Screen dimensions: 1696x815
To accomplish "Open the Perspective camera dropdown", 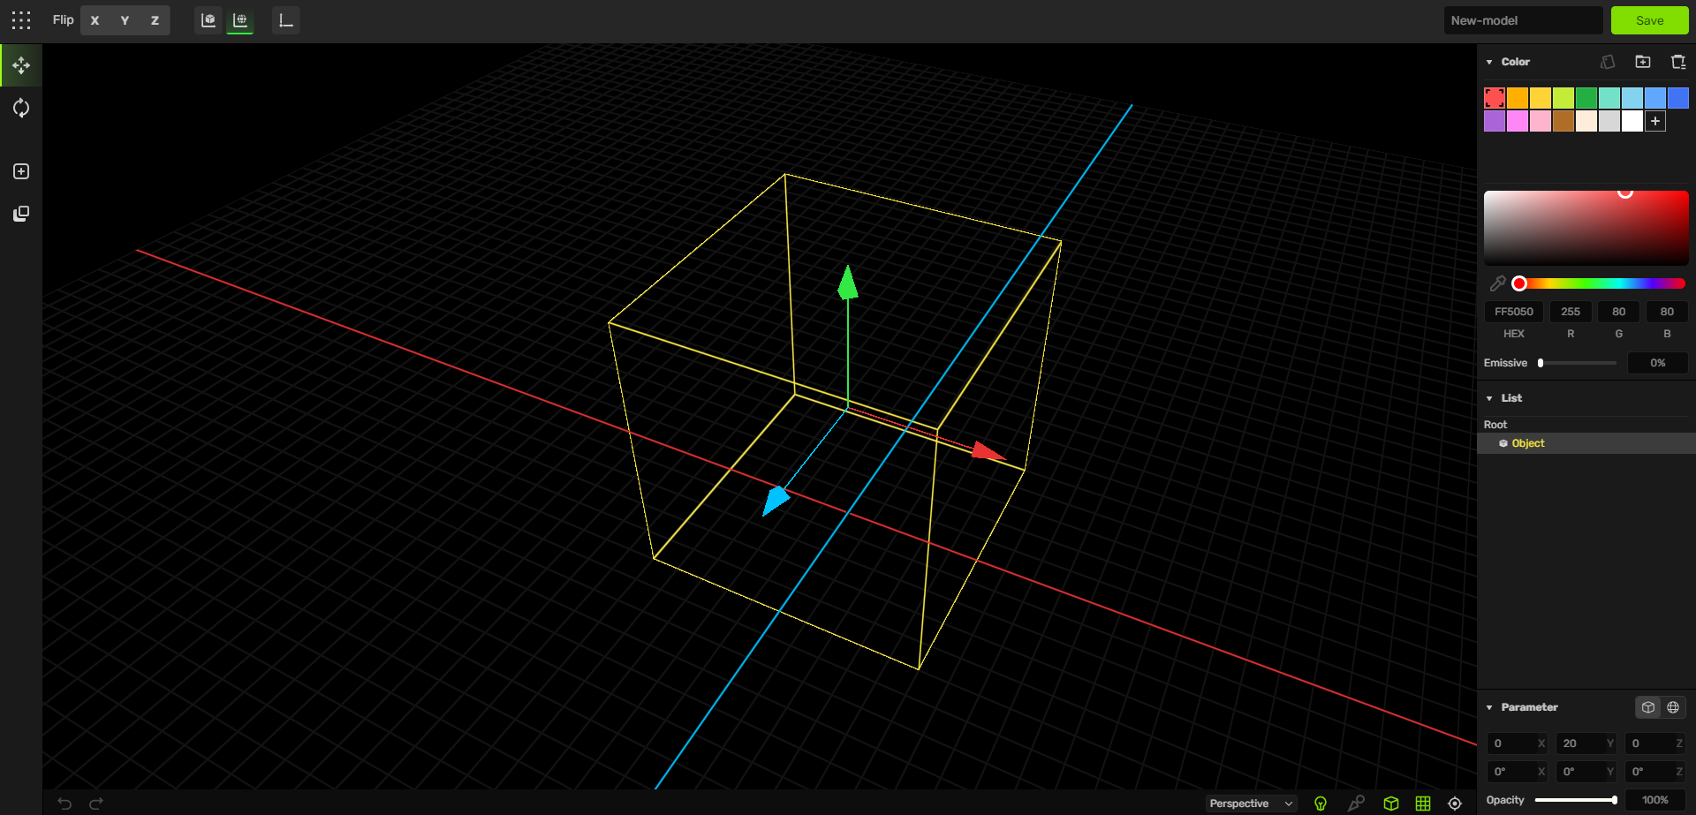I will [x=1251, y=804].
